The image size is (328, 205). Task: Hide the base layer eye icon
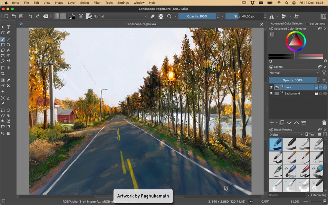coord(271,87)
